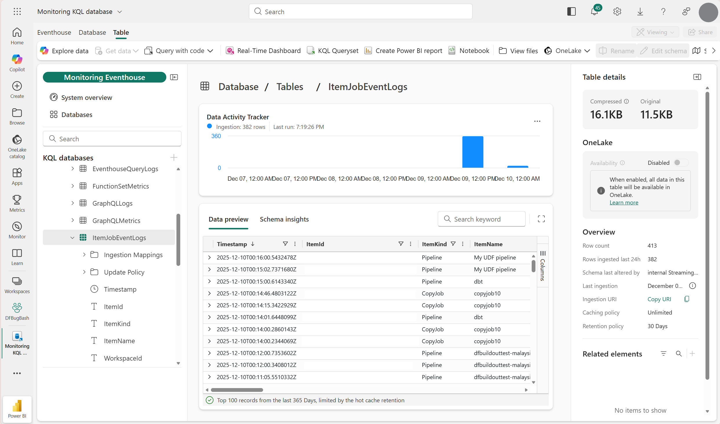Collapse the Table details panel icon
Image resolution: width=720 pixels, height=424 pixels.
(697, 77)
